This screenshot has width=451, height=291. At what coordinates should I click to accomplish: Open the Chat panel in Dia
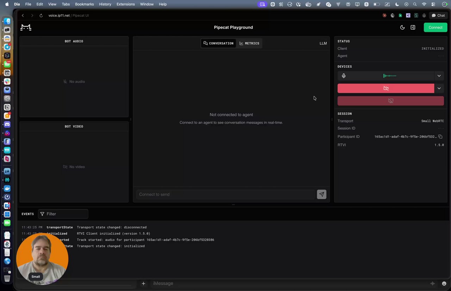[438, 15]
